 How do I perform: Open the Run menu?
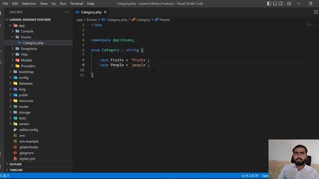pyautogui.click(x=63, y=3)
